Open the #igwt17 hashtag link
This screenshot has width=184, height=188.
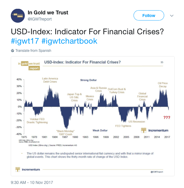[25, 41]
